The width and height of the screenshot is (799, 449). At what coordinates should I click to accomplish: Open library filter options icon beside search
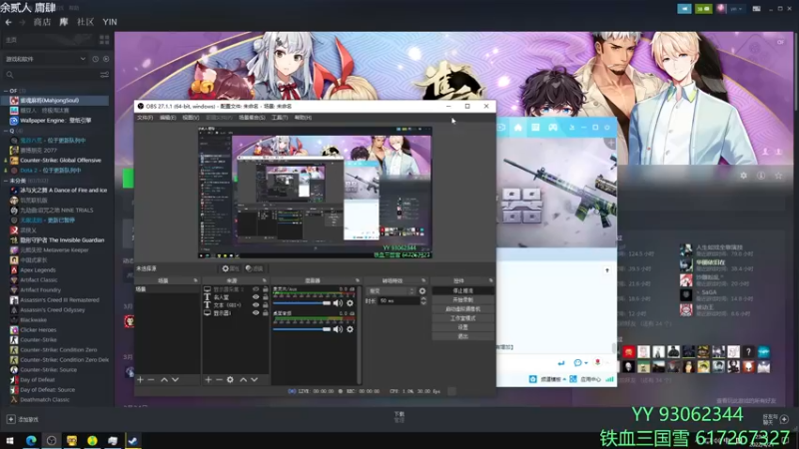point(105,75)
